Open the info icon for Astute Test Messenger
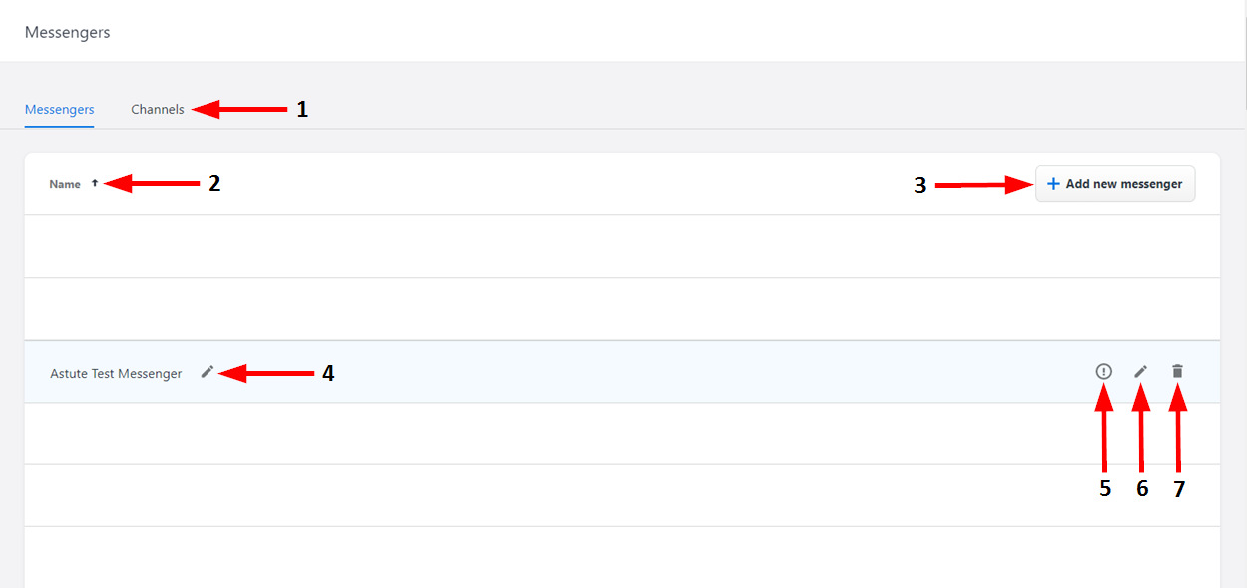The height and width of the screenshot is (588, 1247). (x=1103, y=371)
